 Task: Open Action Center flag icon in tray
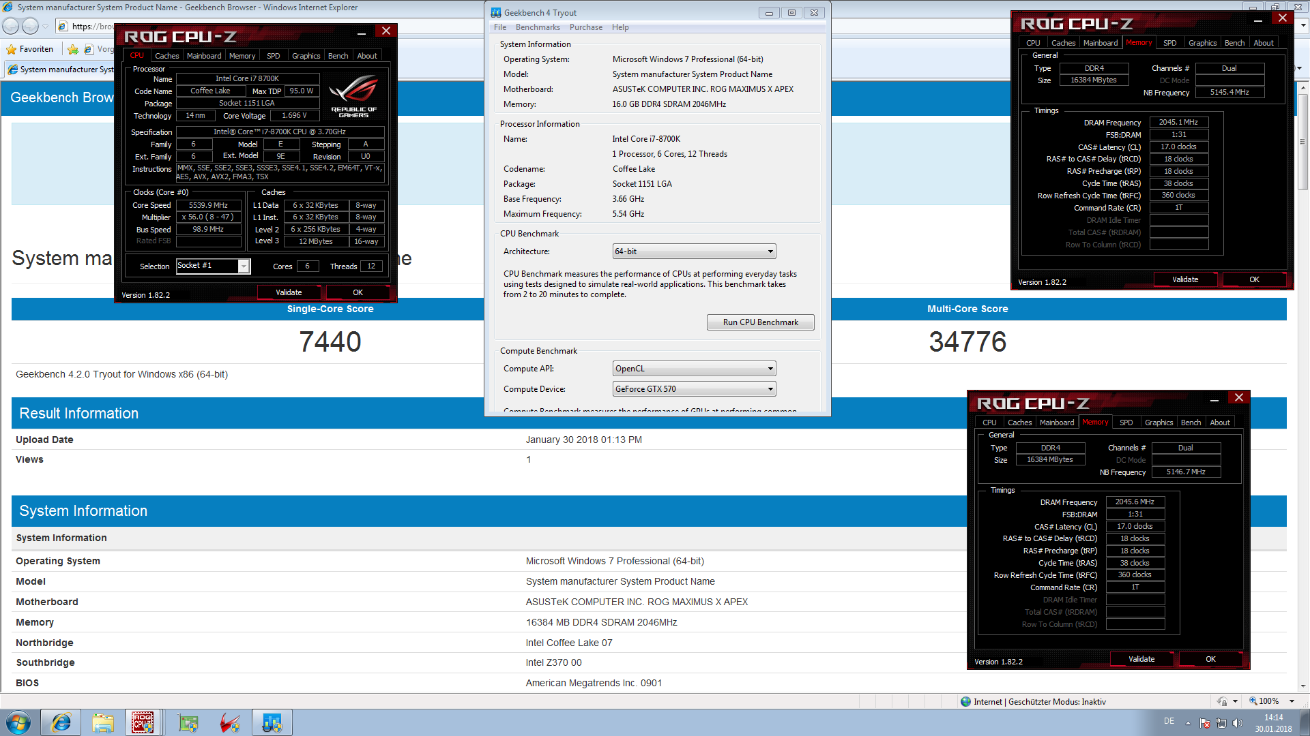(1205, 723)
